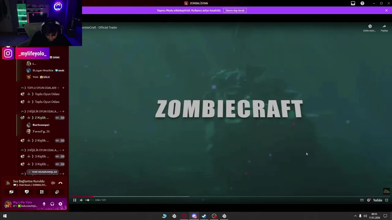Open the taskbar clock showing 00:53
Screen dimensions: 392x220
coord(374,216)
